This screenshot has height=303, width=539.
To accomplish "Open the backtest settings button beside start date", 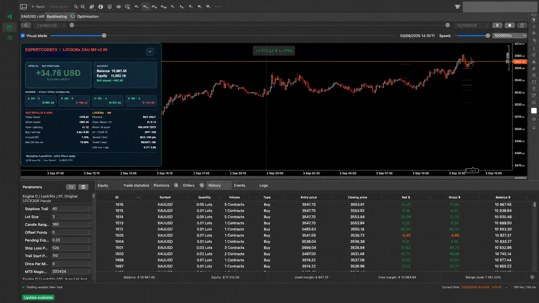I will [26, 25].
